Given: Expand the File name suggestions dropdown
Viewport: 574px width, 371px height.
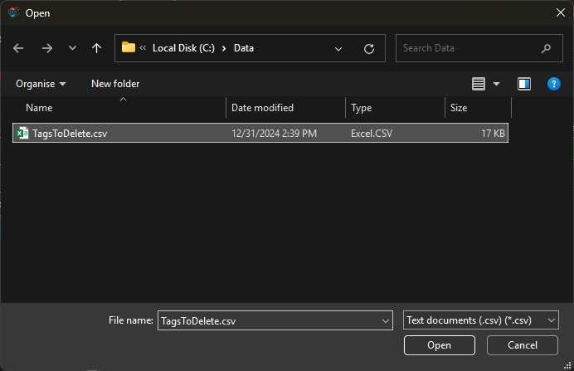Looking at the screenshot, I should click(385, 320).
